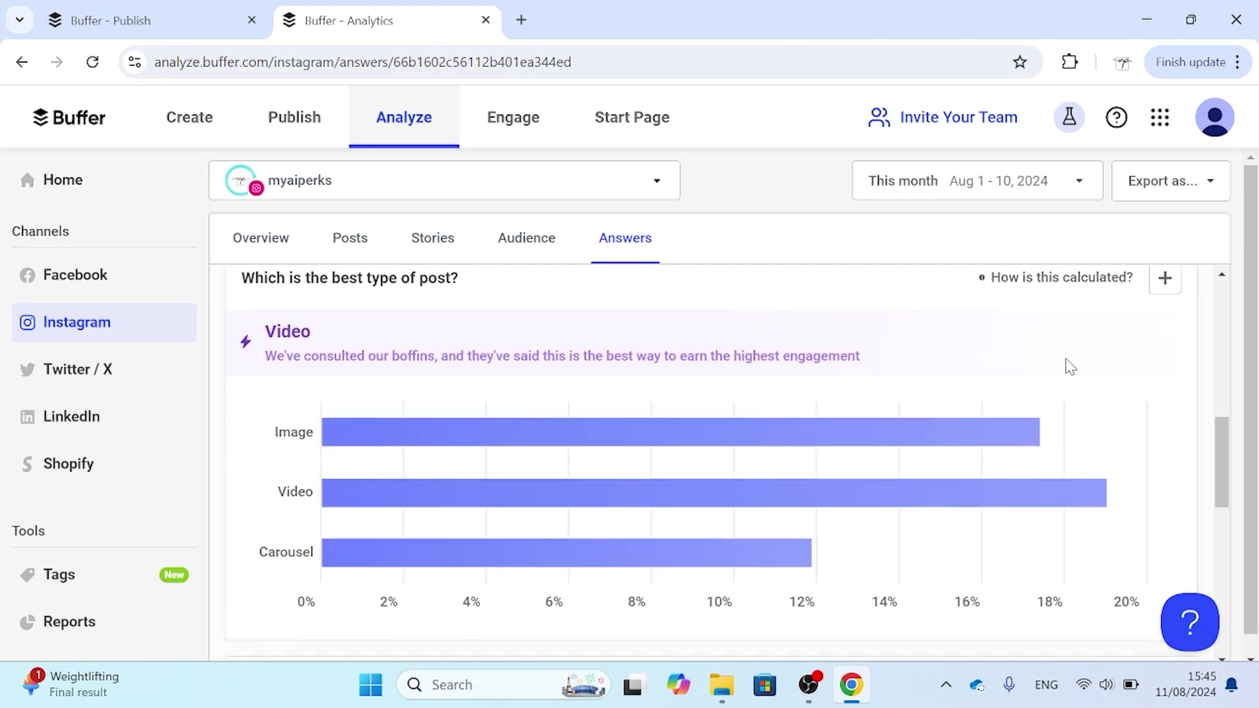Click the page vertical scrollbar
This screenshot has height=708, width=1259.
tap(1250, 400)
